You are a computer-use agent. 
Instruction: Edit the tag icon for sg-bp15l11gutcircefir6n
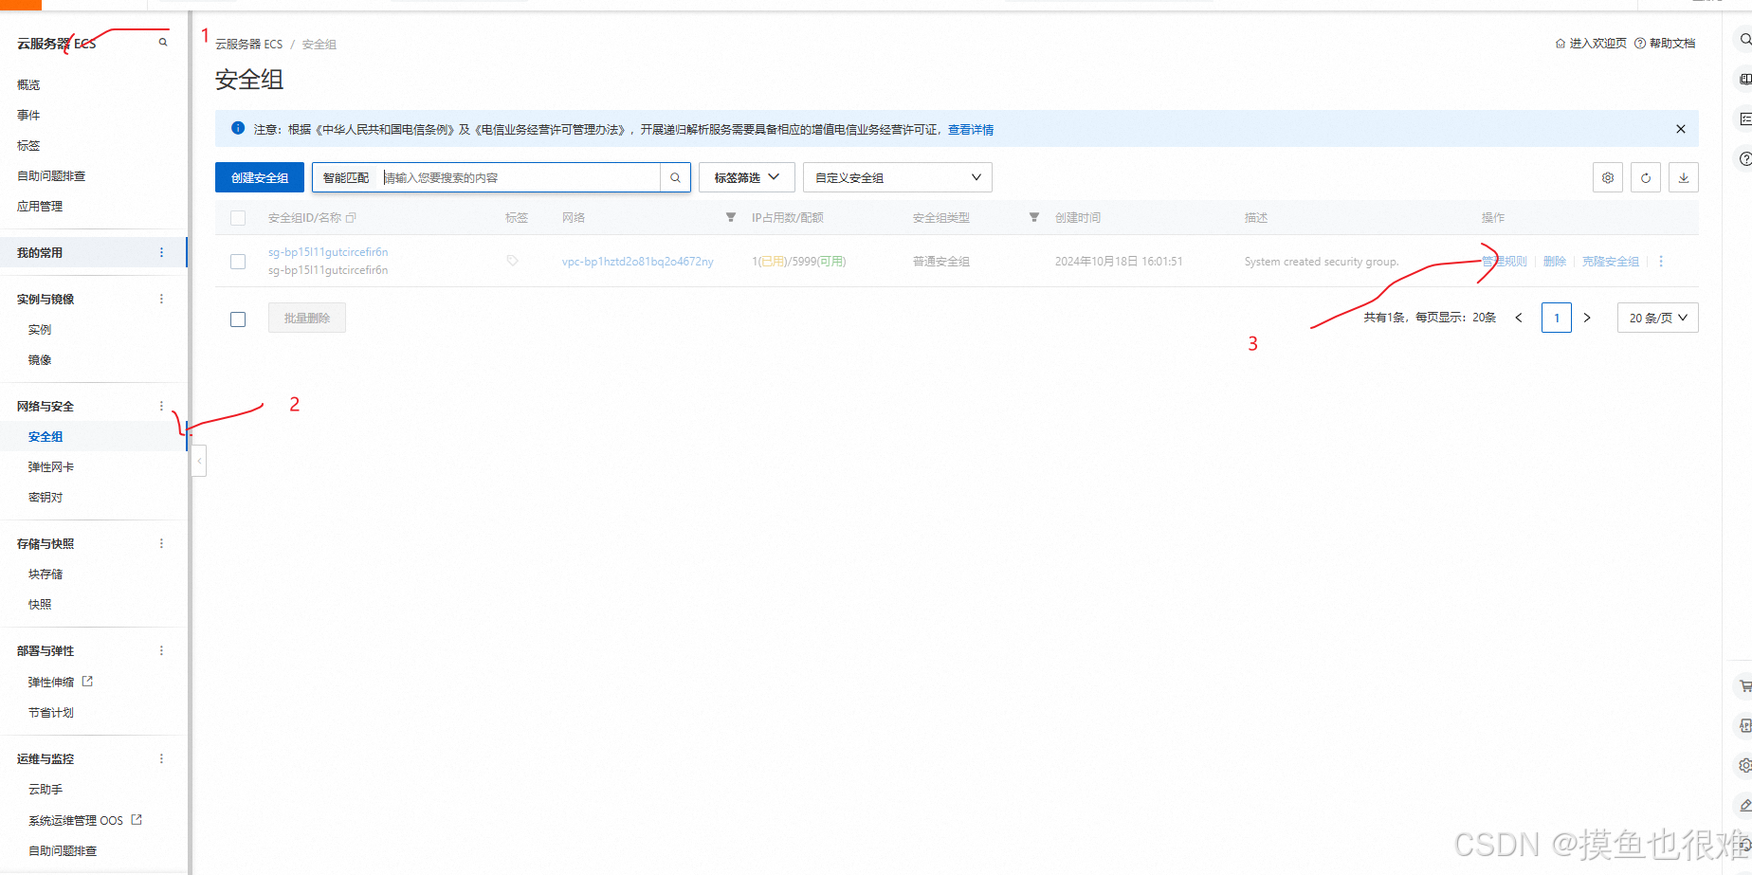512,261
